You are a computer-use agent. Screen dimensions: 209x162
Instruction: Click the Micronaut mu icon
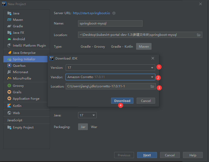pos(9,72)
